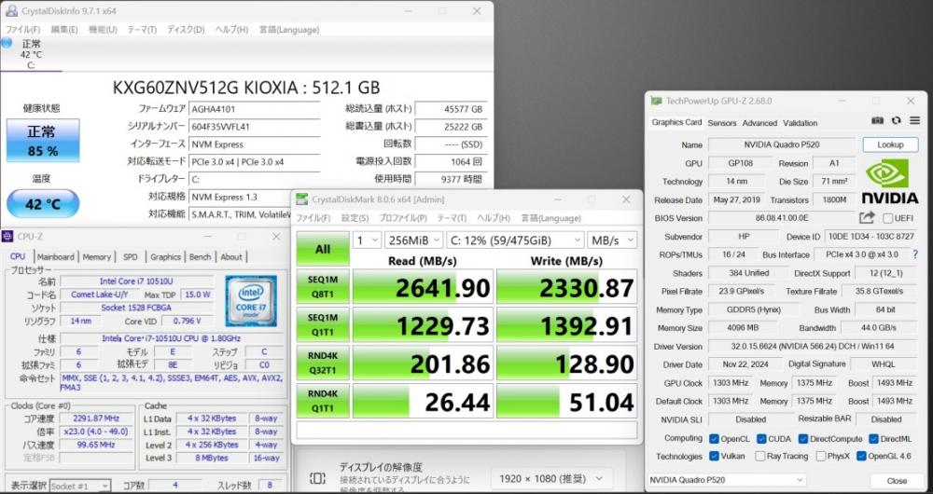Image resolution: width=933 pixels, height=494 pixels.
Task: Open the test count dropdown showing 1
Action: 367,240
